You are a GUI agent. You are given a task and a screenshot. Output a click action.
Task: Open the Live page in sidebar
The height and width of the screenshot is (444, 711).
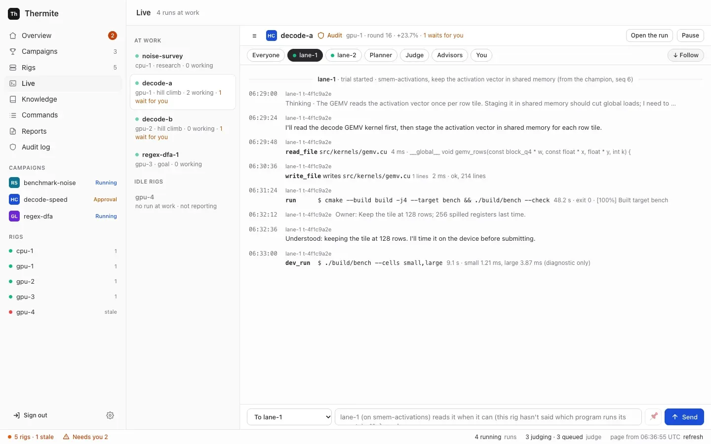pos(63,83)
